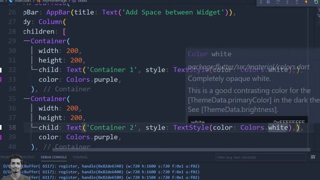Screen dimensions: 320x180
Task: Click the 'Add Space between Widget' string
Action: (x=173, y=12)
